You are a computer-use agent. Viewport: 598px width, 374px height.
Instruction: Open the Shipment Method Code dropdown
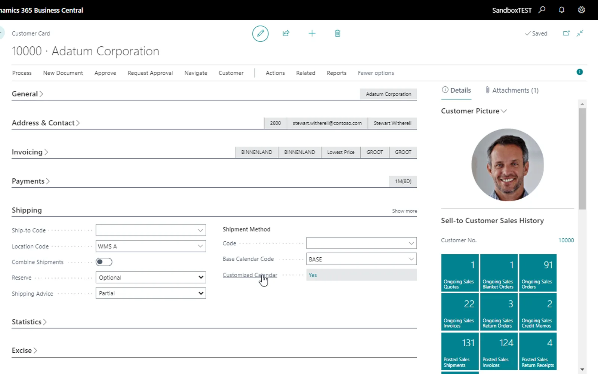click(x=411, y=243)
